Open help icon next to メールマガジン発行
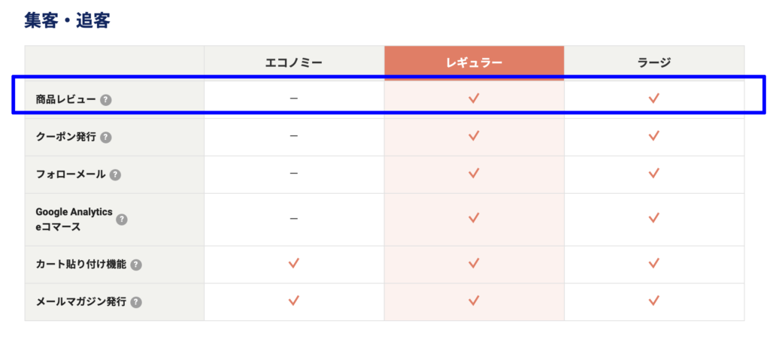Viewport: 770px width, 342px height. tap(136, 302)
